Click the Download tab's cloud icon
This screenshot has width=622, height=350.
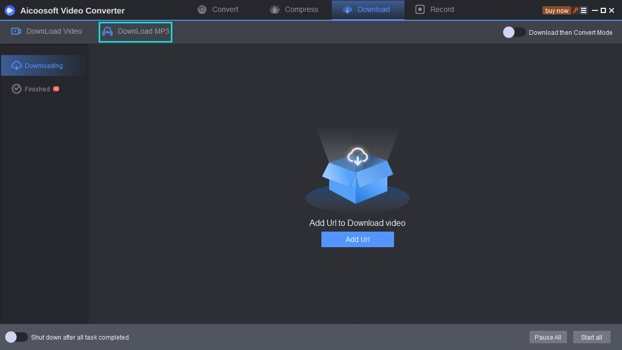tap(347, 9)
